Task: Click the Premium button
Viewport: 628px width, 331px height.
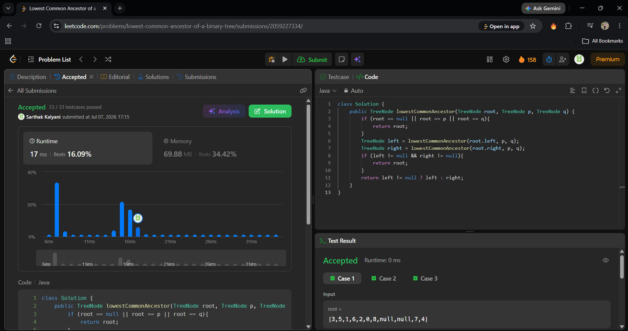Action: click(x=608, y=59)
